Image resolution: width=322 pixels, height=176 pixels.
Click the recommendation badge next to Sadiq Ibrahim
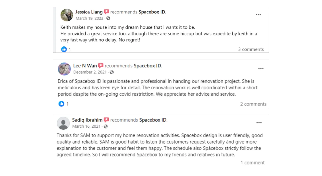(x=106, y=120)
